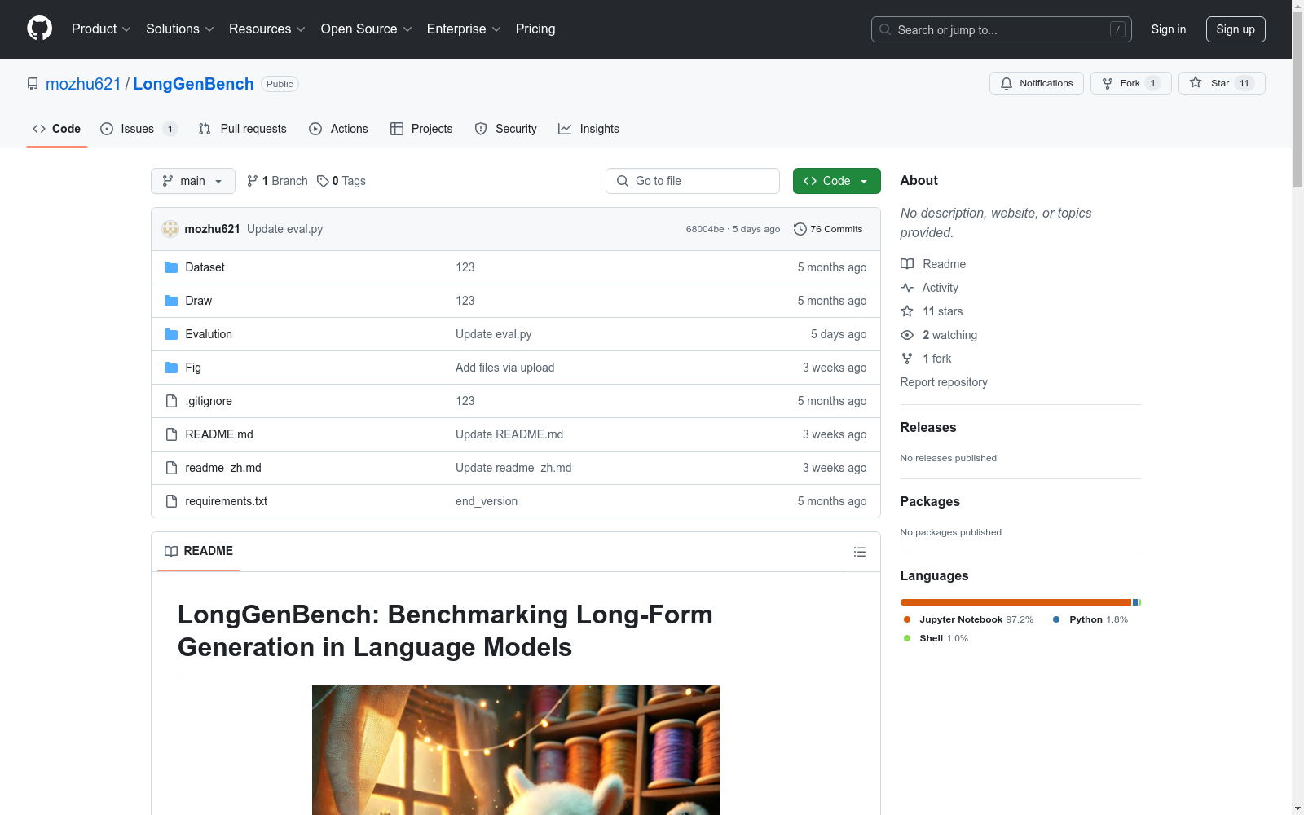Open the green Code dropdown button
The height and width of the screenshot is (815, 1304).
tap(836, 181)
